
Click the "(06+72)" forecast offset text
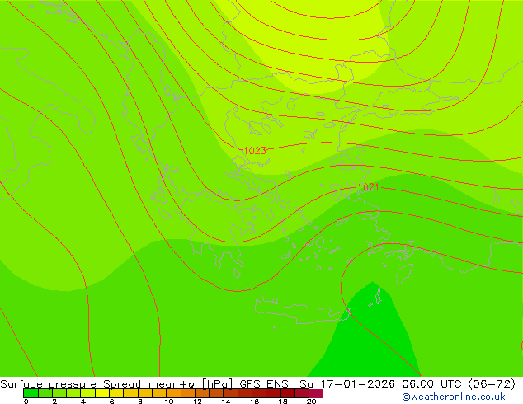(492, 384)
